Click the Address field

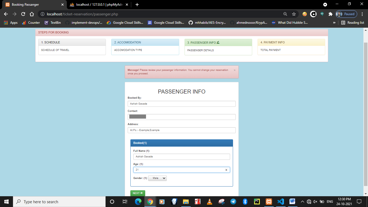point(182,130)
